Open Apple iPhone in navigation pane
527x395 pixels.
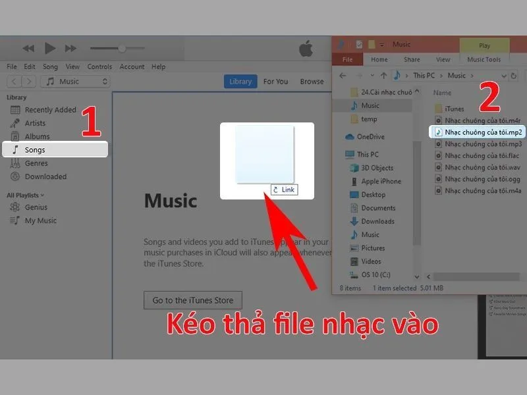coord(375,181)
